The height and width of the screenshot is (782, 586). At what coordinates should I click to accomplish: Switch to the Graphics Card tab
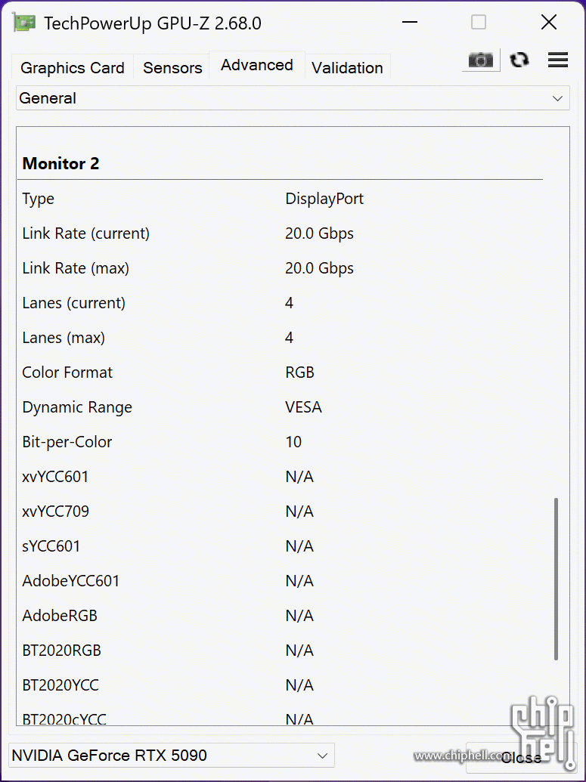point(73,68)
